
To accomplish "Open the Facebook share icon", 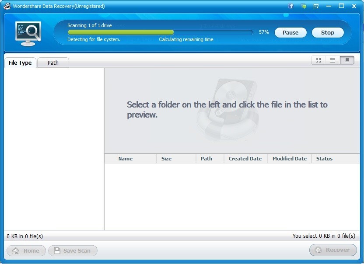I will [290, 6].
